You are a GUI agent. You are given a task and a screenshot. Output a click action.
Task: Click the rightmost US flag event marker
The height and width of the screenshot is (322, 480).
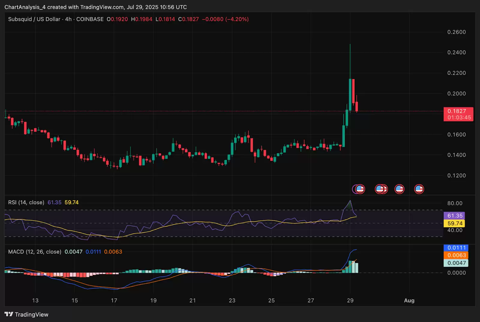pos(419,189)
